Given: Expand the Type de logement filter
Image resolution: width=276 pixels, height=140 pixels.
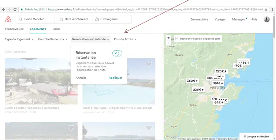Looking at the screenshot, I should [19, 39].
